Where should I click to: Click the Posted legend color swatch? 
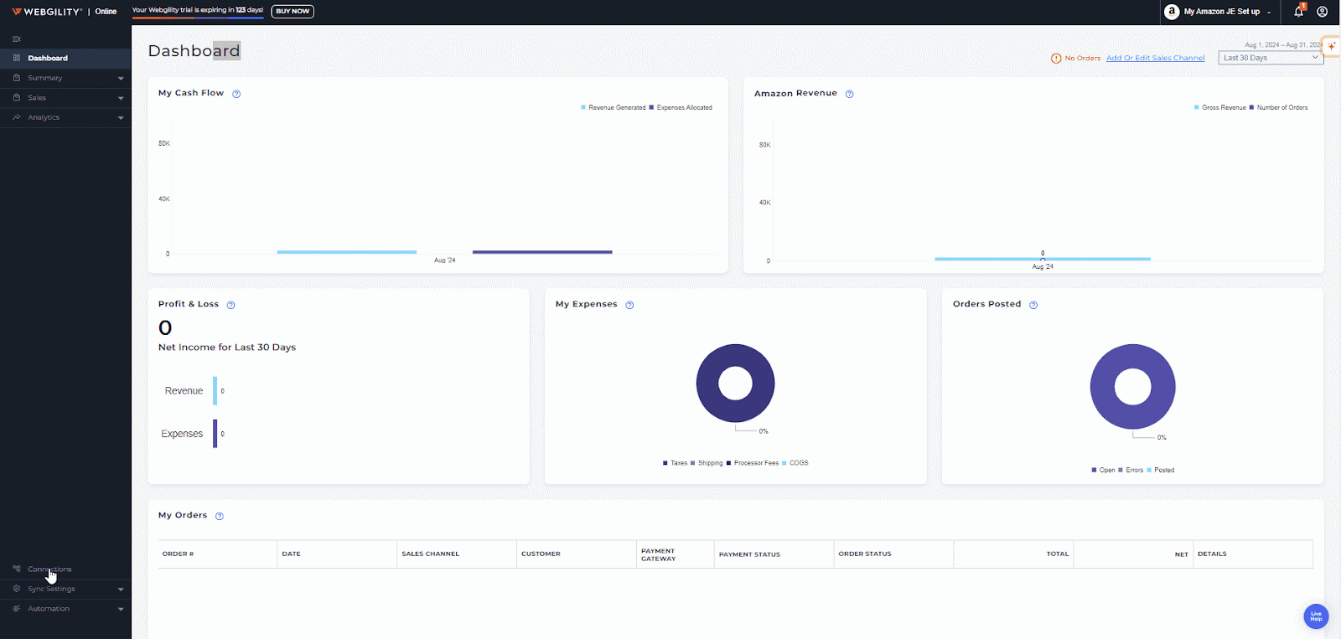pyautogui.click(x=1149, y=470)
